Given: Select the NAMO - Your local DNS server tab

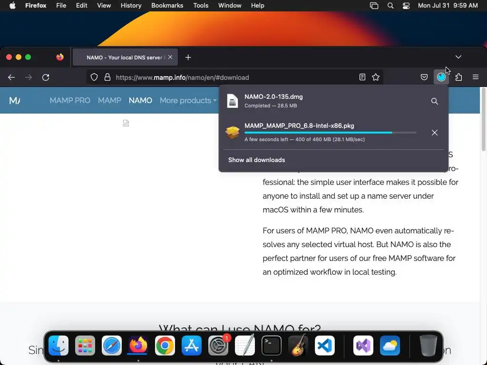Looking at the screenshot, I should click(x=125, y=57).
